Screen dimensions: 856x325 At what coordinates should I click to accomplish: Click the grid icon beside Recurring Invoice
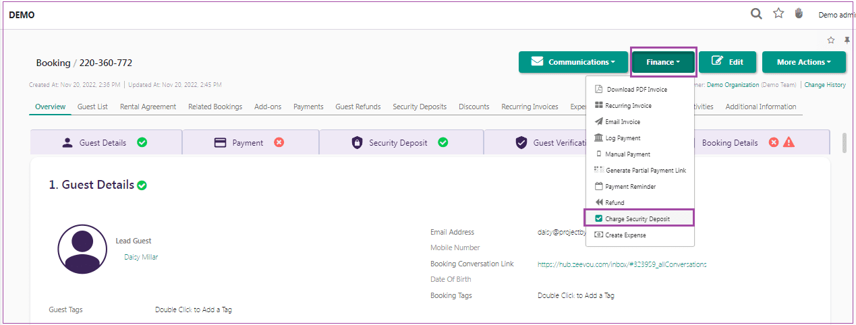[x=599, y=105]
